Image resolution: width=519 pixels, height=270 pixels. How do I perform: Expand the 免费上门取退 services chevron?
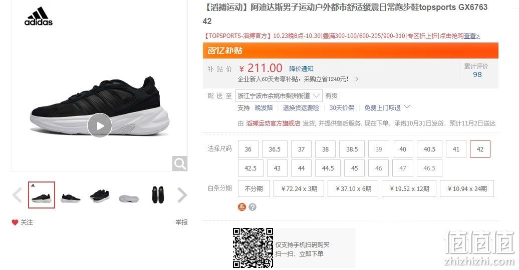coord(407,107)
